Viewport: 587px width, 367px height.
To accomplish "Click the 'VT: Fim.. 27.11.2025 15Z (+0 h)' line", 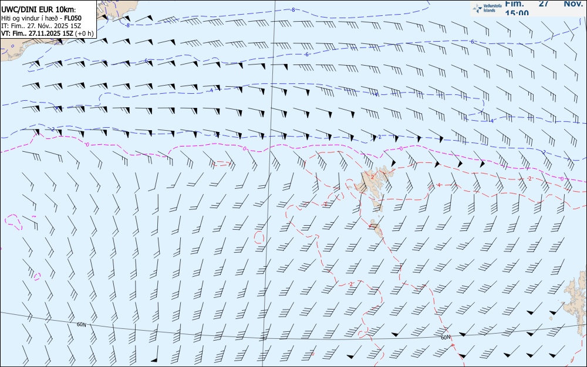I will pyautogui.click(x=47, y=33).
